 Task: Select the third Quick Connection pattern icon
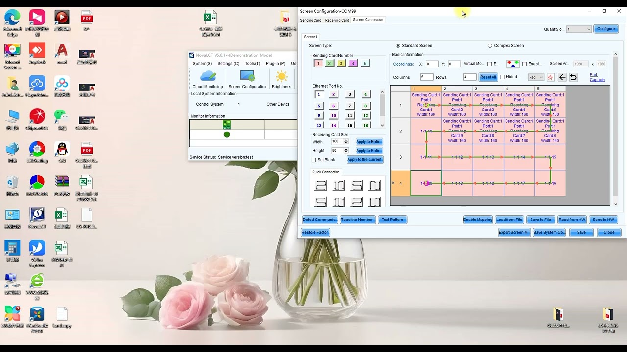coord(357,185)
